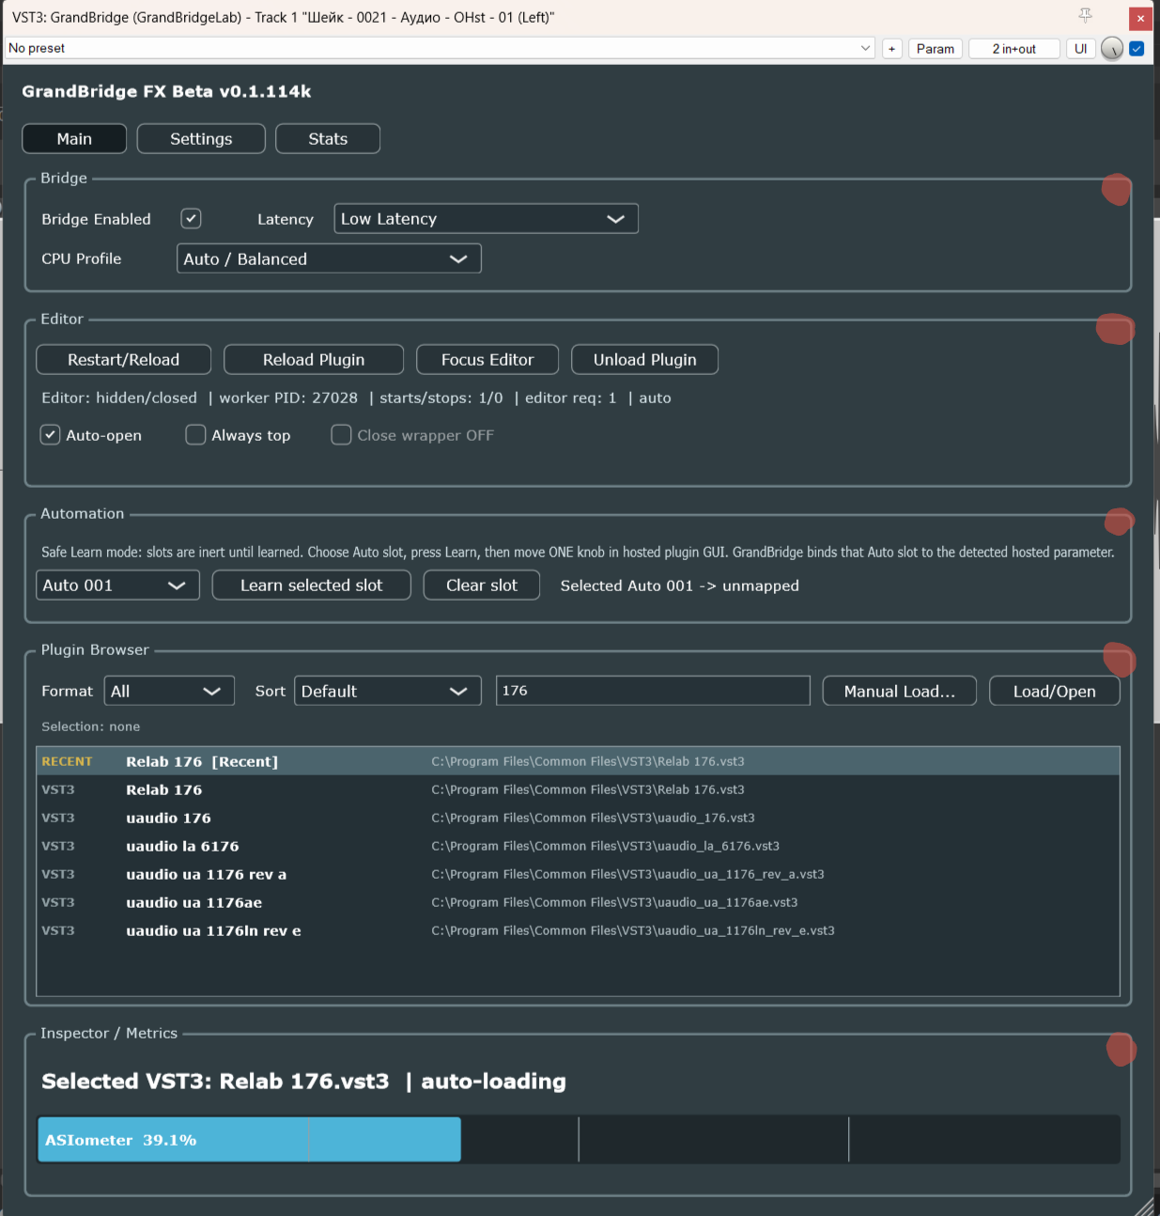Switch to the Stats tab
1160x1216 pixels.
pos(328,139)
